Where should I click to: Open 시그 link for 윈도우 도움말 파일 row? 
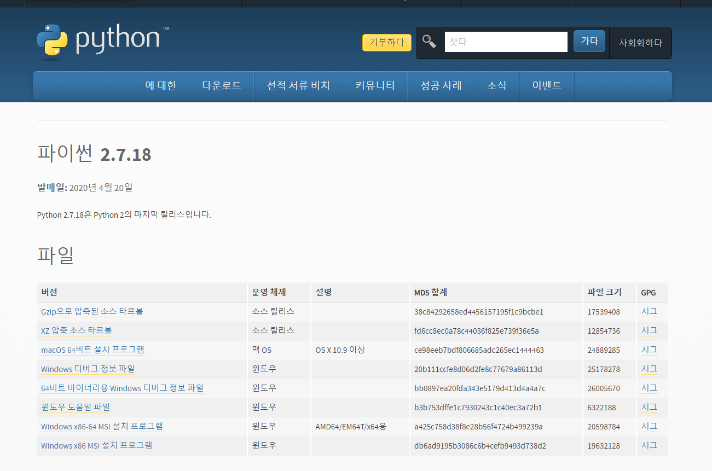[x=649, y=408]
